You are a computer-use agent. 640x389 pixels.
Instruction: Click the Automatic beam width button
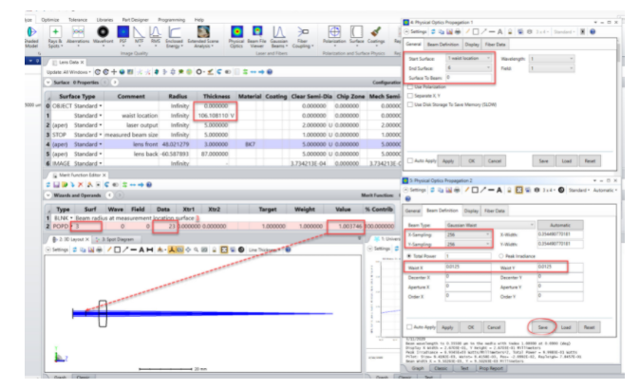pos(560,225)
